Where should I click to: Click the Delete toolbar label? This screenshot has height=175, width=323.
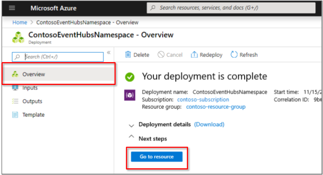coord(141,55)
